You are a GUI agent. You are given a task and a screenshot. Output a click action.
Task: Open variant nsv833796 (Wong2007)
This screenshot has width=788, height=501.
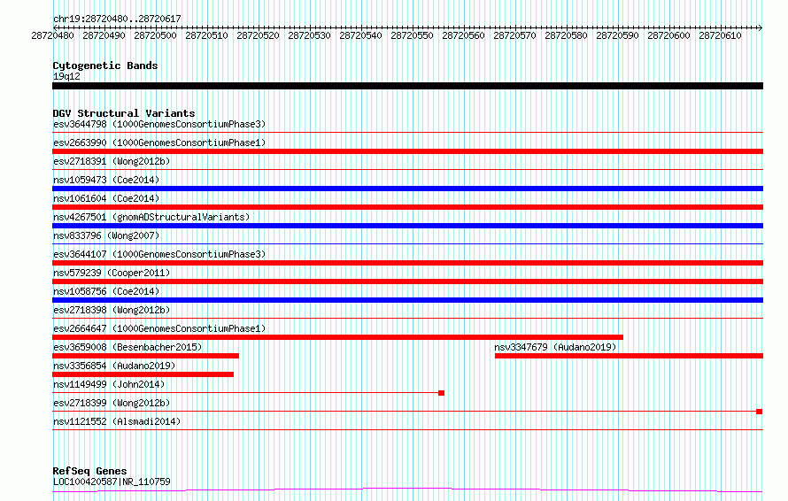[x=106, y=235]
